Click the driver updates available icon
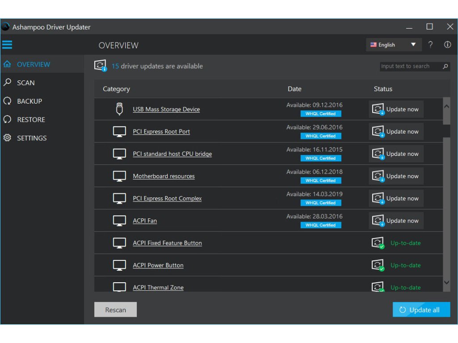The image size is (458, 343). tap(101, 66)
